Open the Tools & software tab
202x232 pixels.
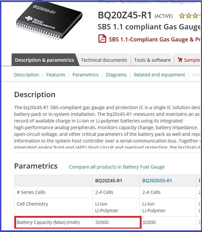(x=152, y=60)
